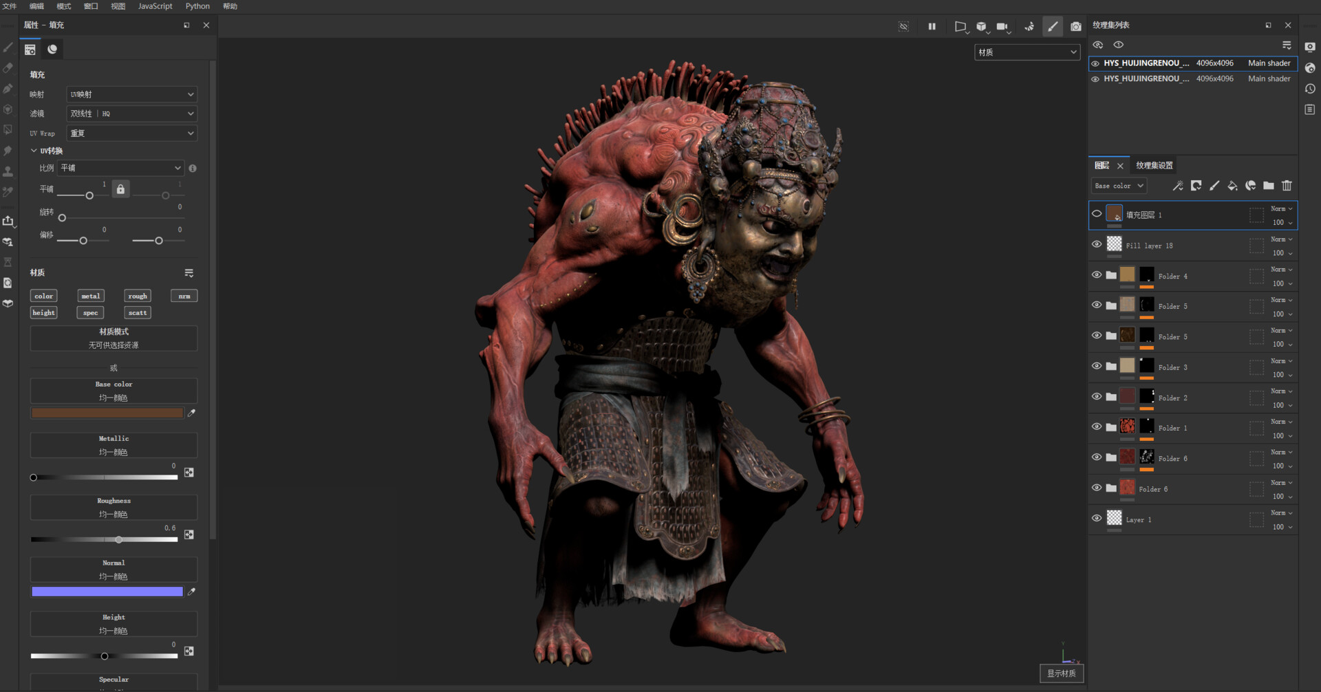Hide the Folder 4 layer group
This screenshot has width=1321, height=692.
(1097, 275)
